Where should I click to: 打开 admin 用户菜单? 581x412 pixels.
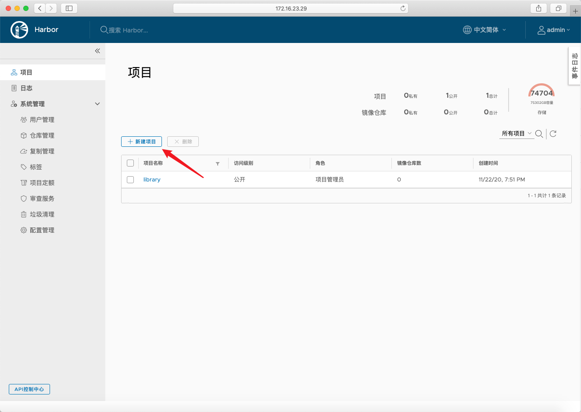[x=554, y=29]
